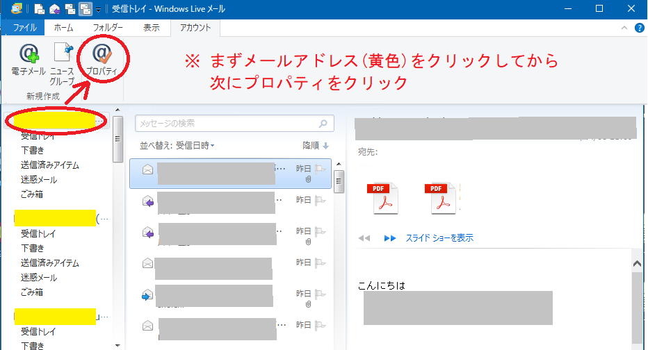Click the Windows Live Mail app icon in title bar
The height and width of the screenshot is (350, 648).
click(17, 8)
